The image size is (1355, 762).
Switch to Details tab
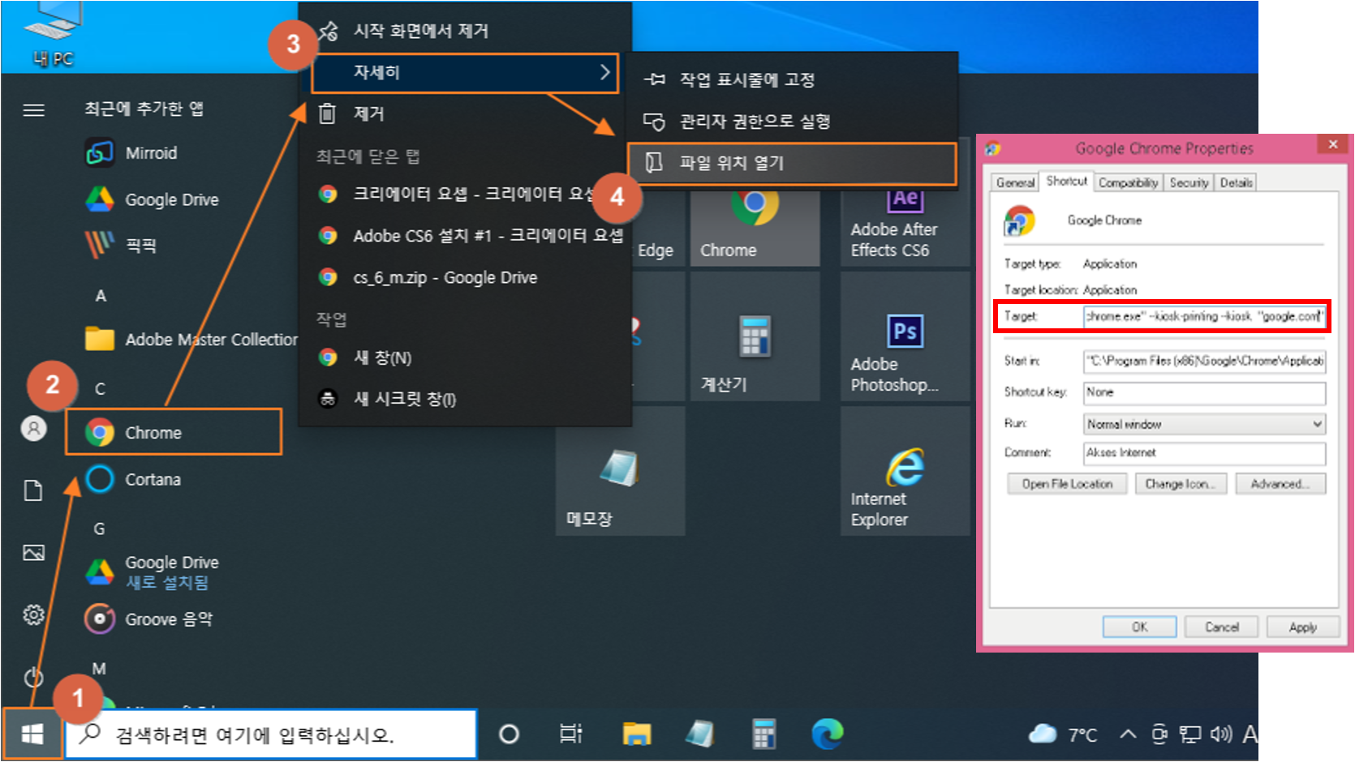tap(1236, 182)
